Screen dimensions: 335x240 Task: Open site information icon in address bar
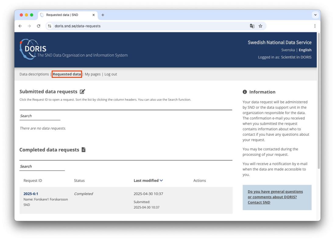50,26
